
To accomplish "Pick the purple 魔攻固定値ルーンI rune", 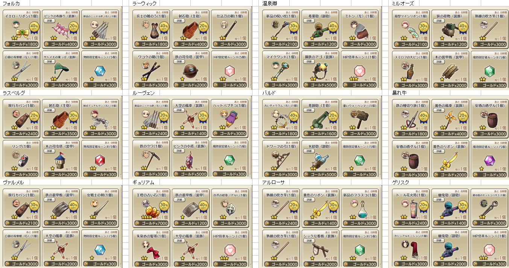I will click(x=489, y=159).
